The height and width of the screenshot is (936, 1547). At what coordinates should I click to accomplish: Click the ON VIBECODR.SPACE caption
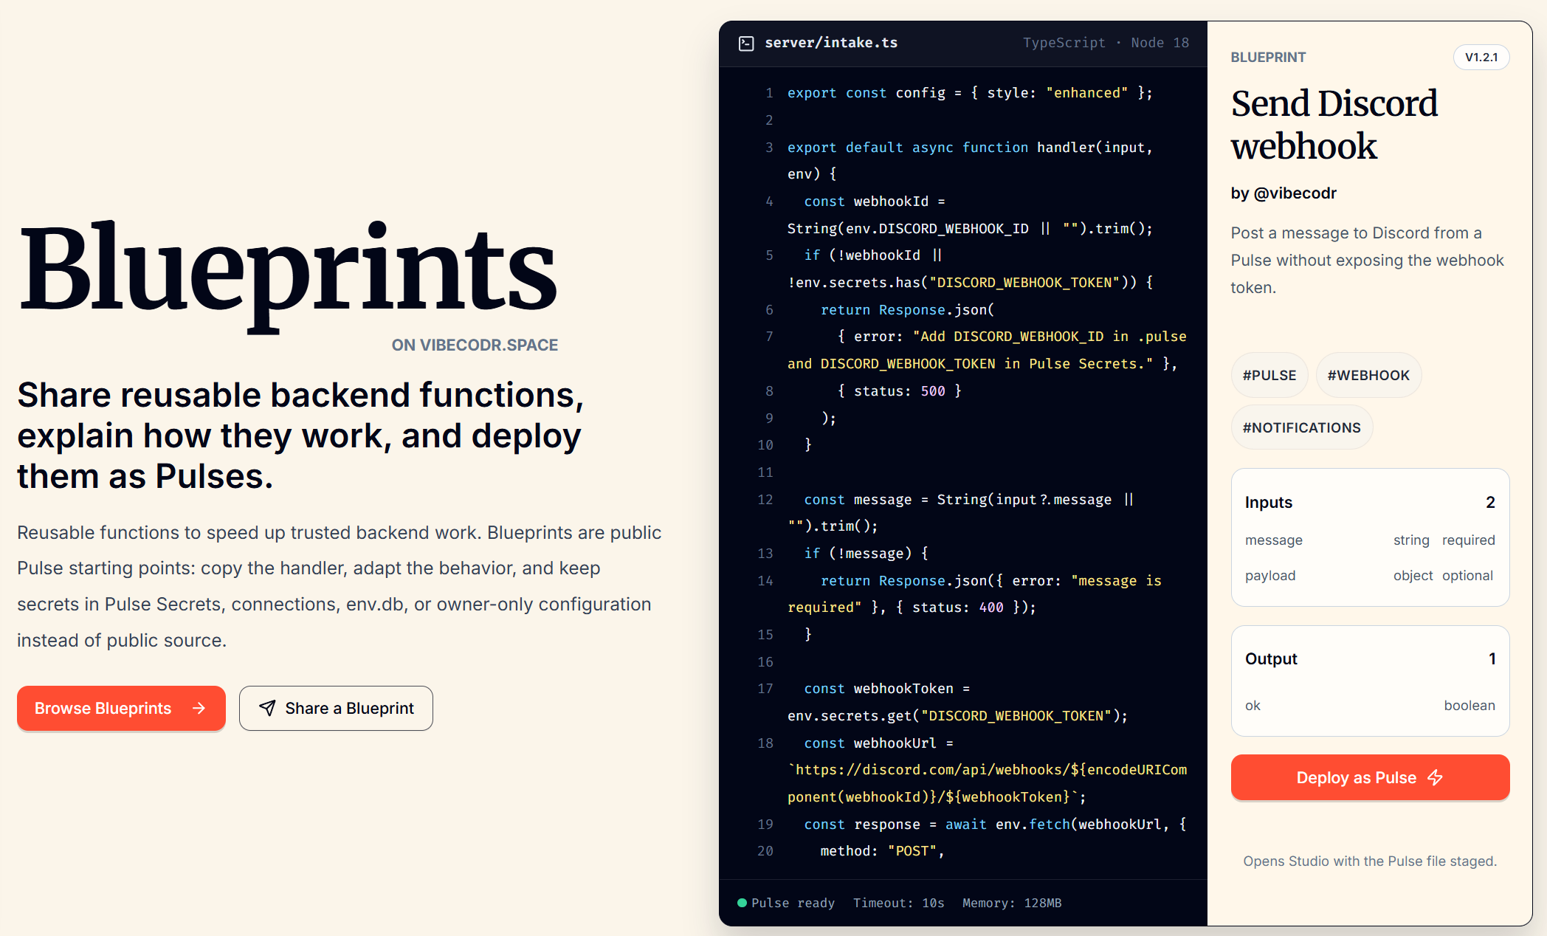(475, 345)
